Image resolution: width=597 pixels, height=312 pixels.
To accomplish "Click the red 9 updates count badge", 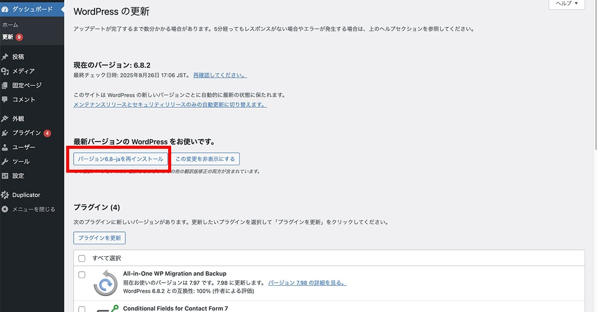I will point(19,37).
